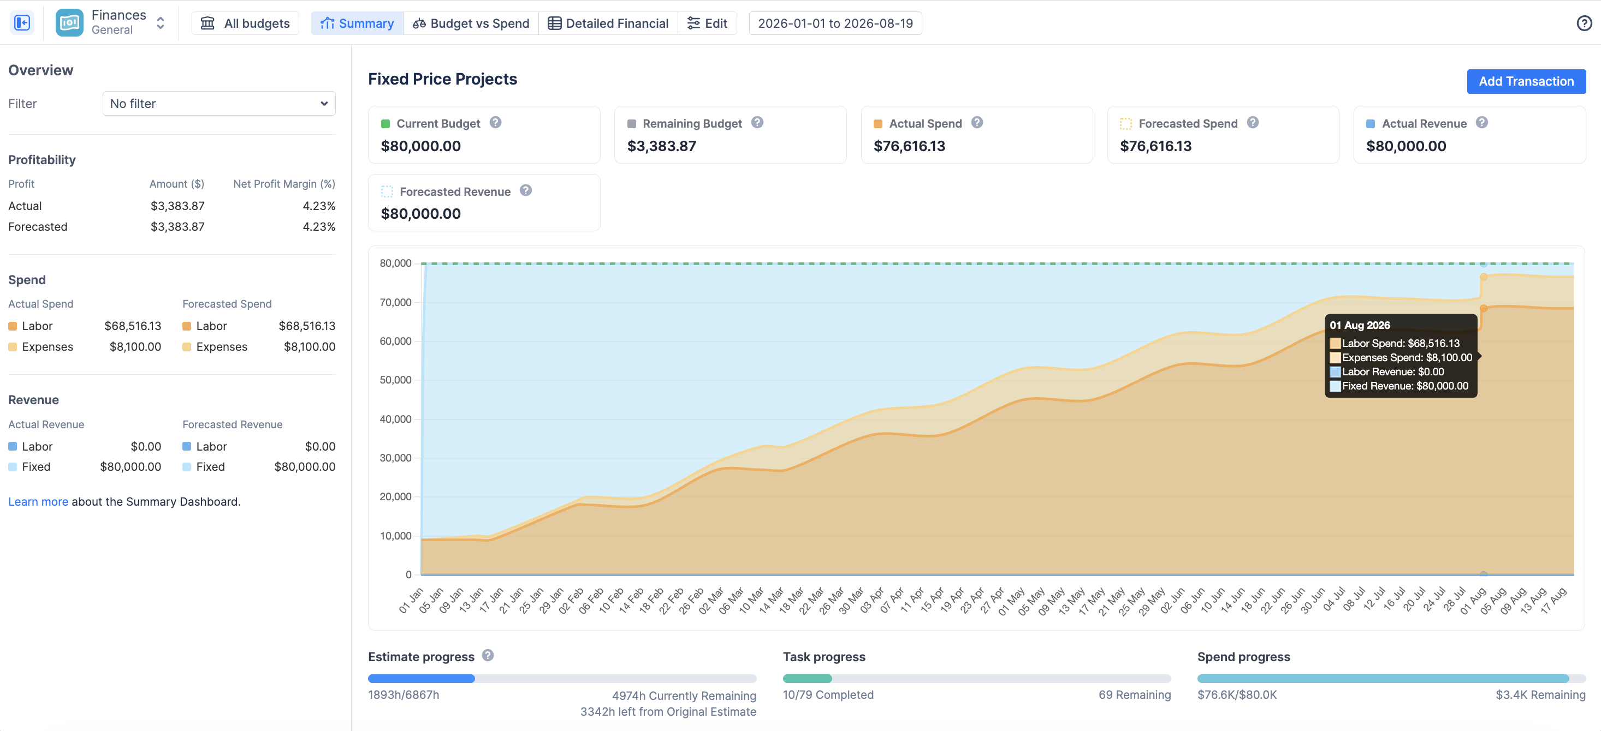The width and height of the screenshot is (1601, 731).
Task: Click Labor Spend line in chart tooltip
Action: (1395, 343)
